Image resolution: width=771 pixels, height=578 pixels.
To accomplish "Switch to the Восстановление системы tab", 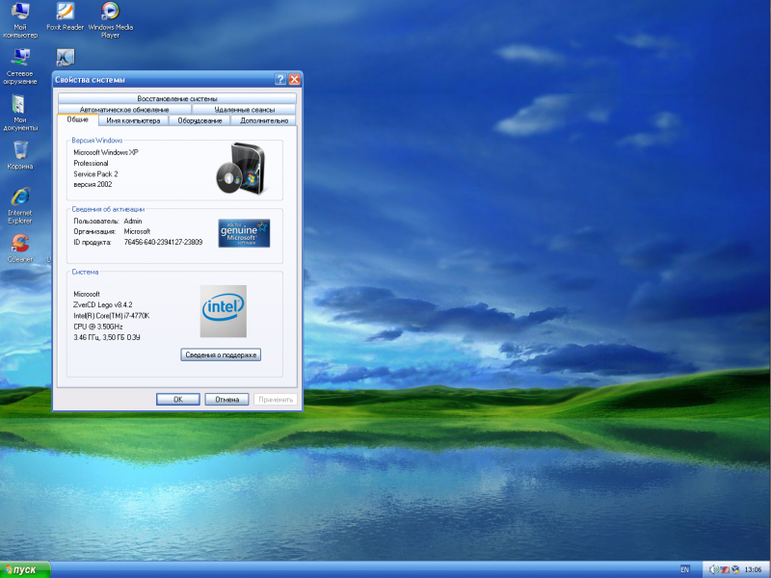I will tap(177, 98).
